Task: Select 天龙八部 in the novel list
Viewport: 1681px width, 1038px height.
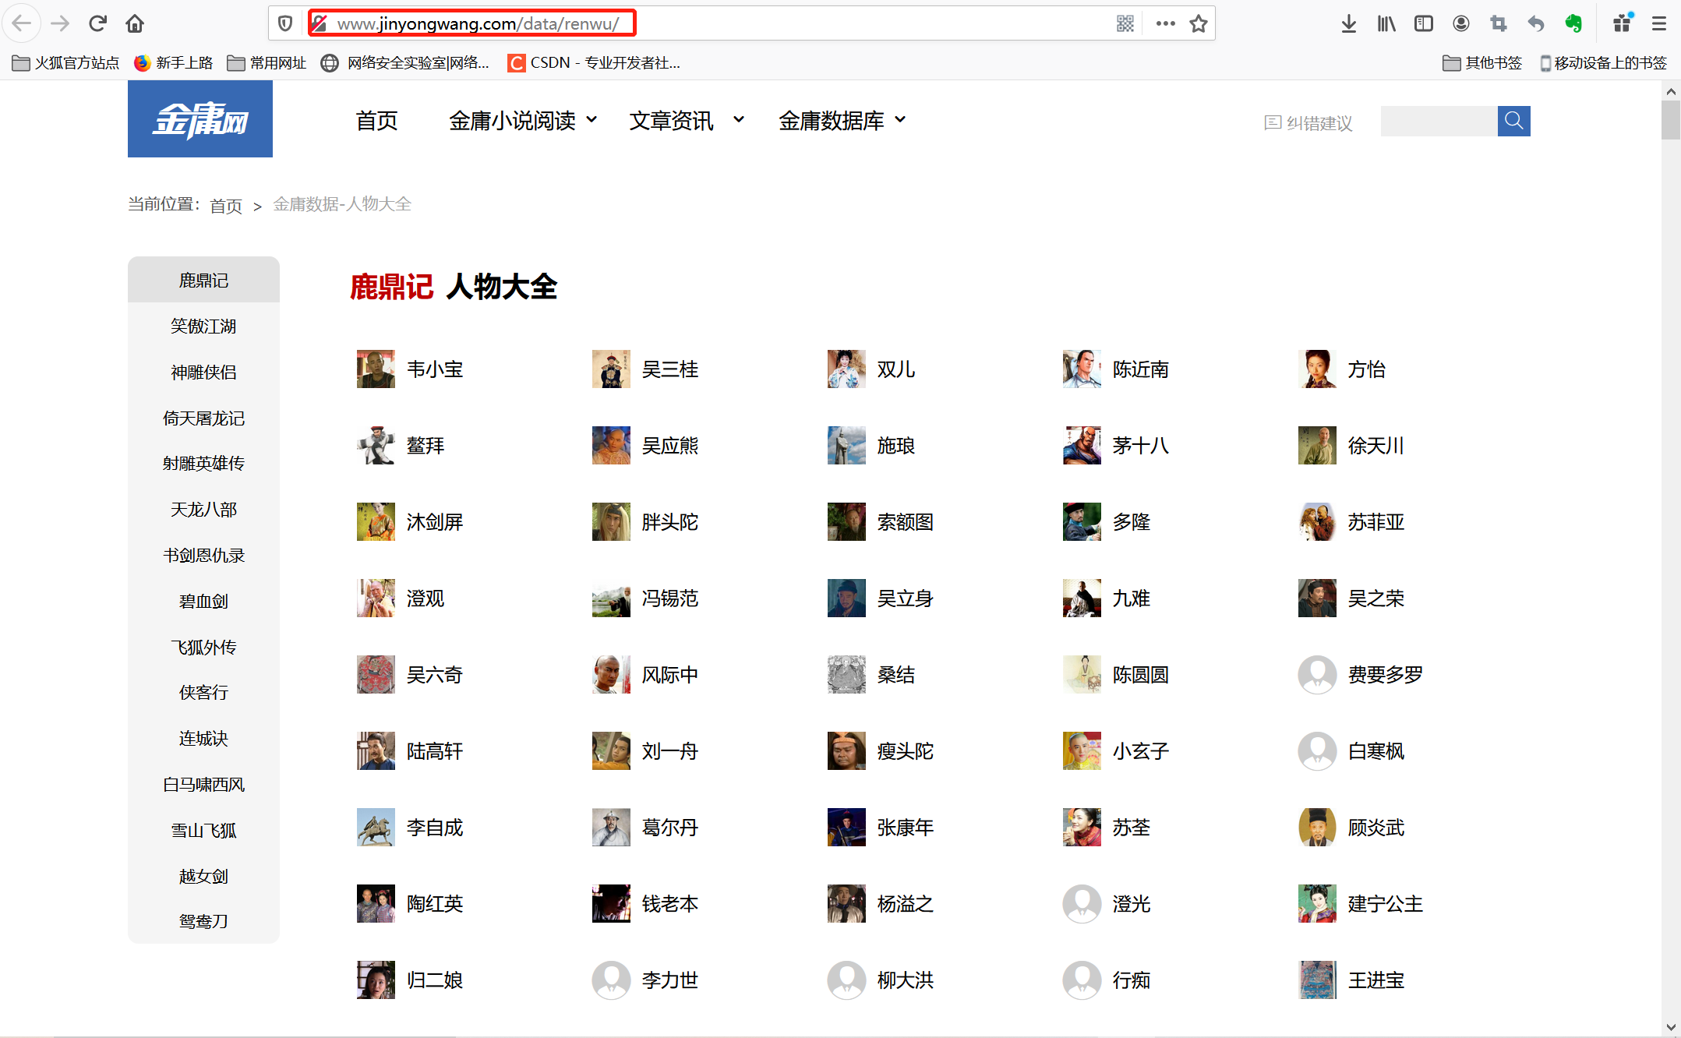Action: point(203,509)
